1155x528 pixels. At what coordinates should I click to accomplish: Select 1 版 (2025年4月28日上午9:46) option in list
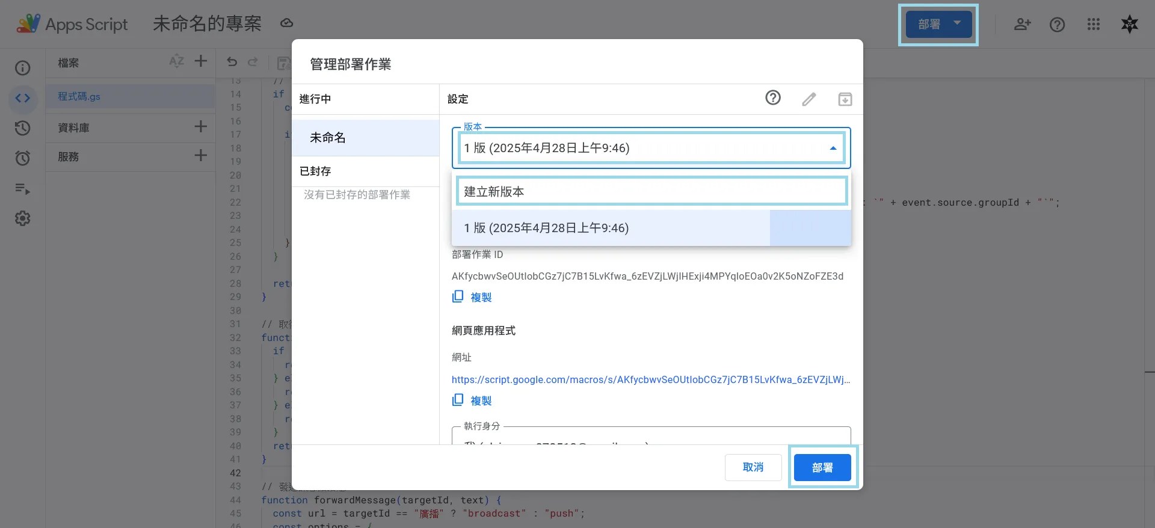tap(651, 228)
